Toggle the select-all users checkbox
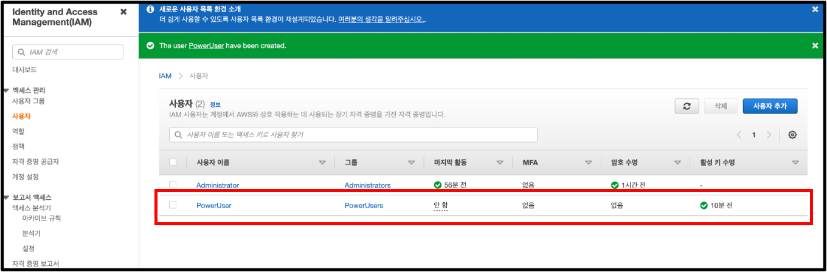Screen dimensions: 827x272 click(x=173, y=162)
